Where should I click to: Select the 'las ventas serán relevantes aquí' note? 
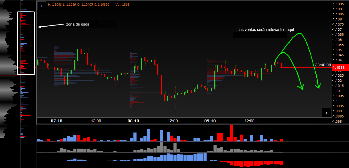tap(266, 30)
